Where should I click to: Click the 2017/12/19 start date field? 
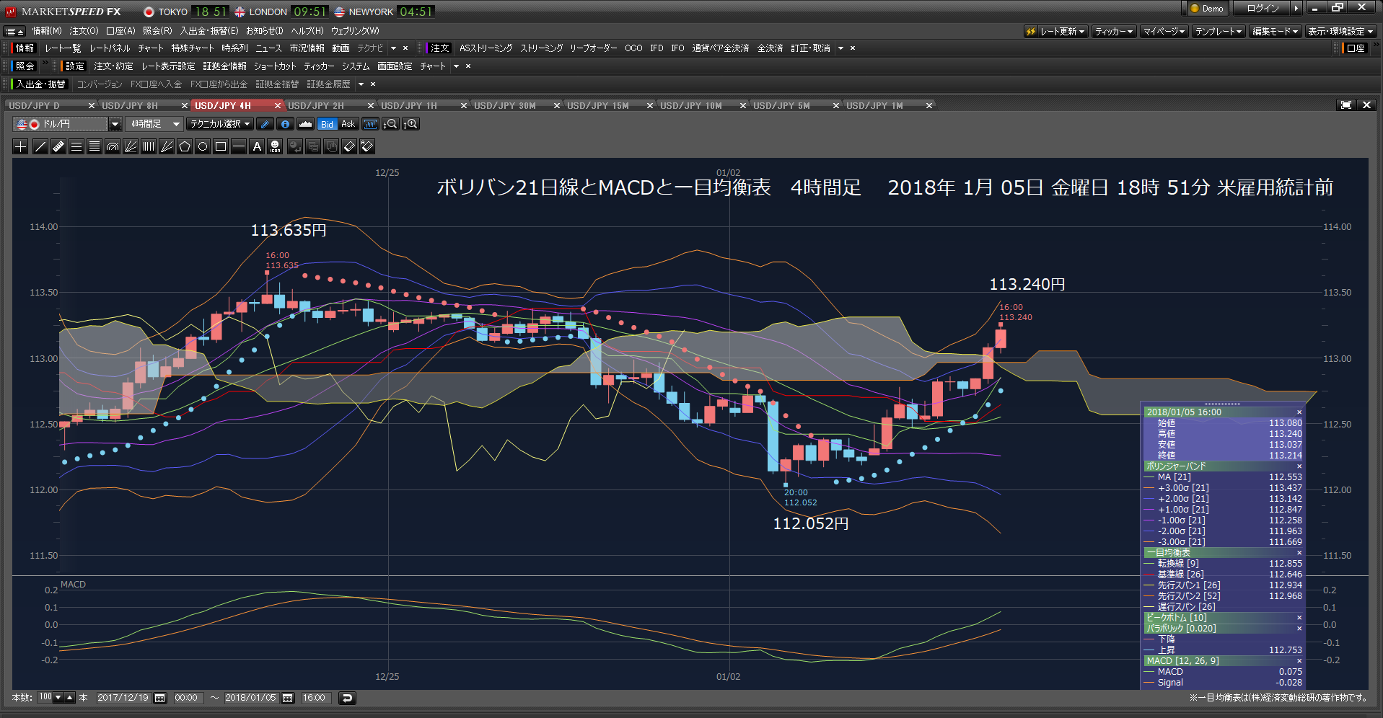pos(123,698)
